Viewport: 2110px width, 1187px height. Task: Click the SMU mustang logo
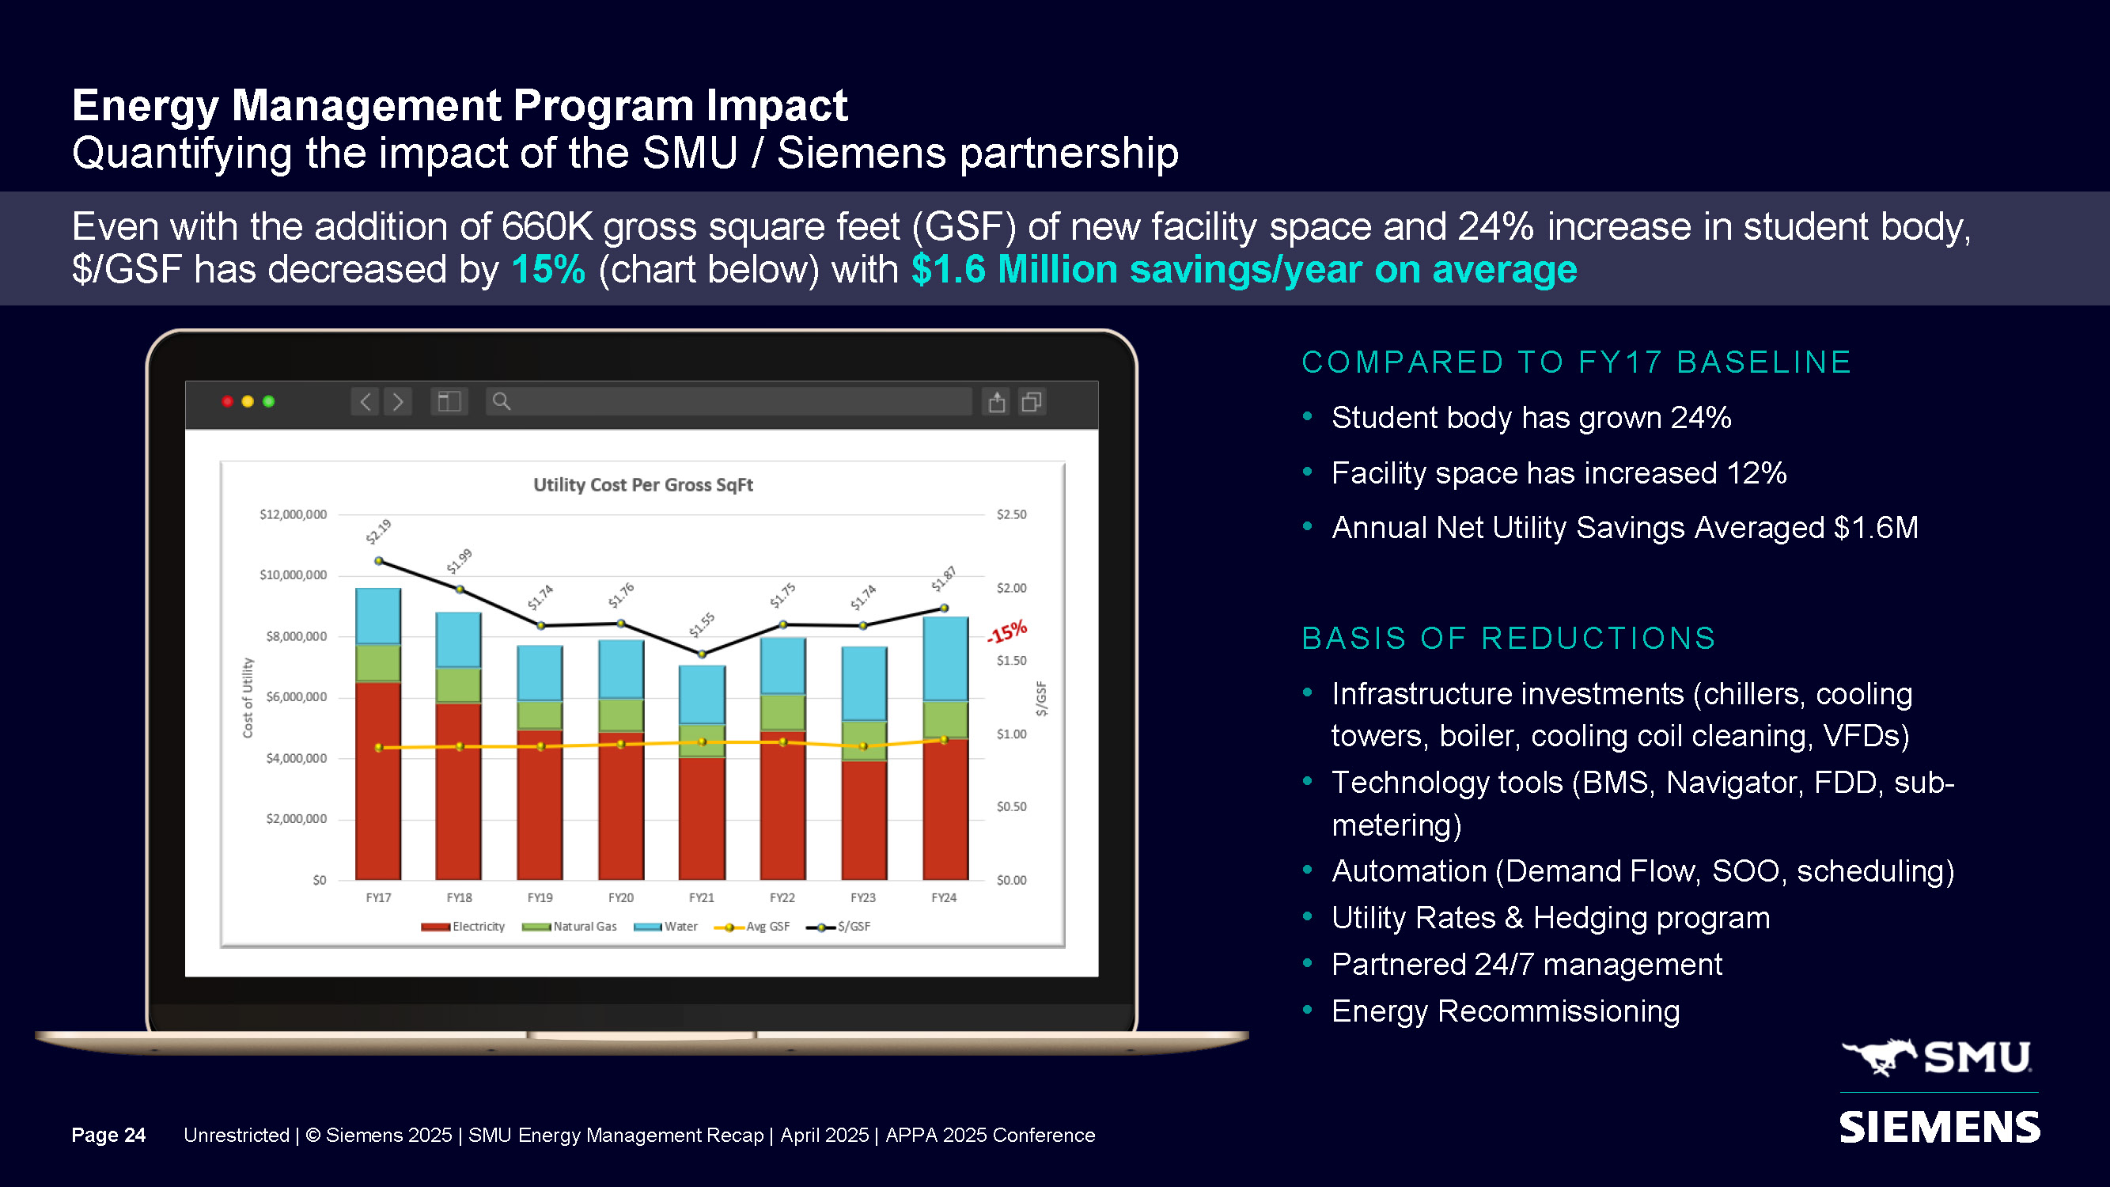(x=1938, y=1056)
